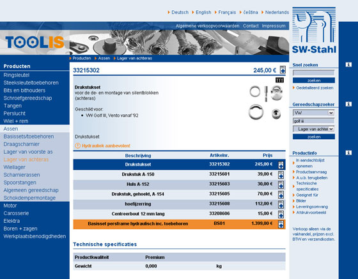Click Leveringsomvang link
Screen dimensions: 358x279
coord(312,207)
